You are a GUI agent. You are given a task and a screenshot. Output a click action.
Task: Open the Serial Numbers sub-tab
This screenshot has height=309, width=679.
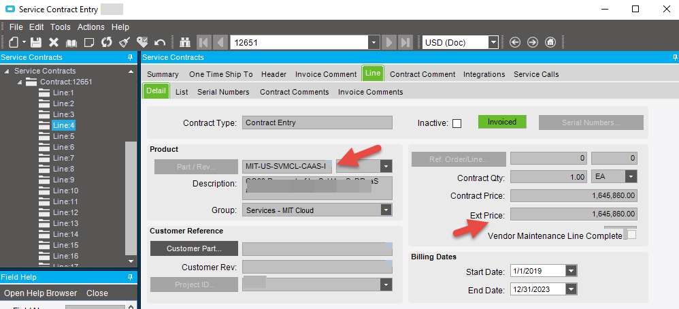pos(223,92)
